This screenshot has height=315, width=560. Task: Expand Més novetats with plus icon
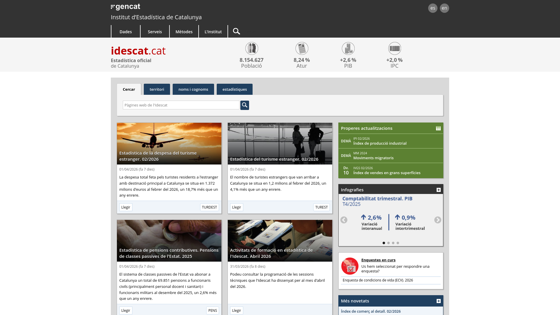coord(438,301)
